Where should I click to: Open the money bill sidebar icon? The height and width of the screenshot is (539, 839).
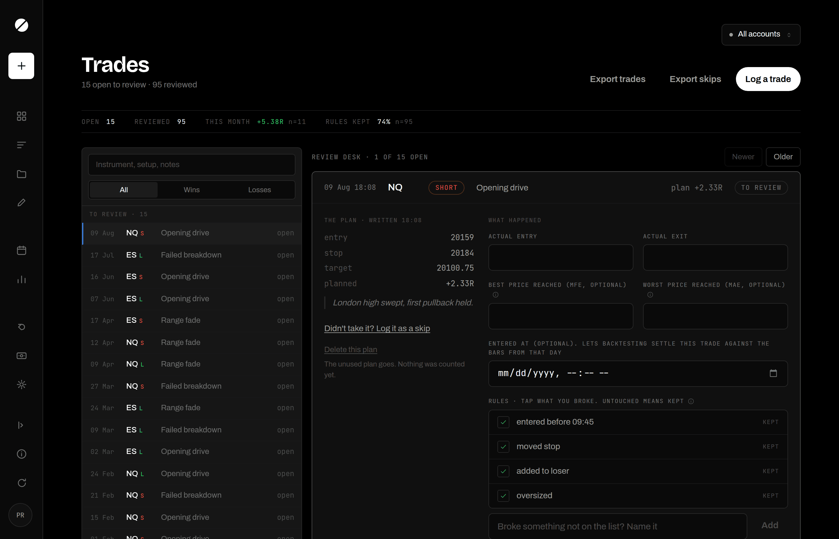(x=21, y=356)
